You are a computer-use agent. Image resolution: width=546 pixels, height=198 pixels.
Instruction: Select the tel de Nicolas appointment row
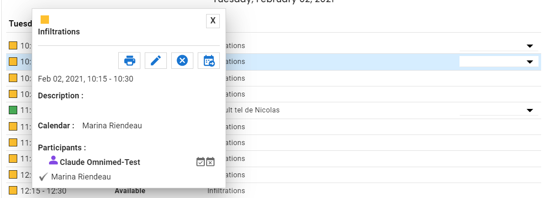point(274,110)
